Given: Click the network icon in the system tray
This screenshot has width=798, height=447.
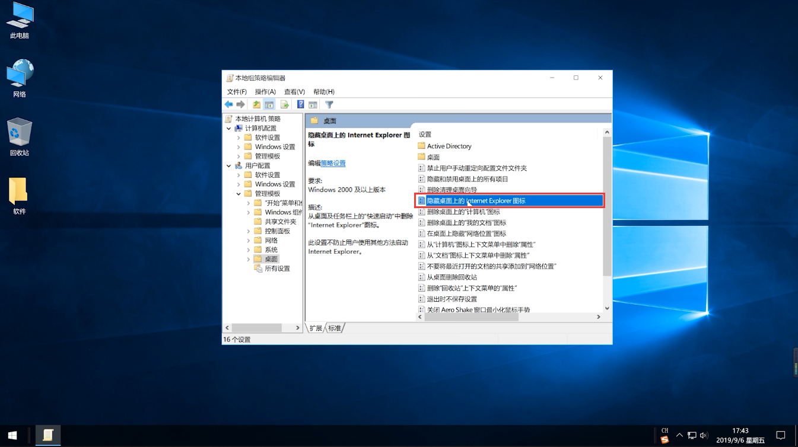Looking at the screenshot, I should pyautogui.click(x=692, y=436).
